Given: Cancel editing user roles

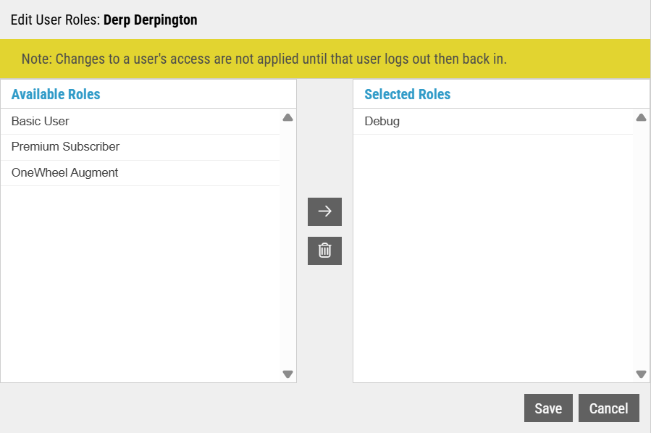Looking at the screenshot, I should coord(609,408).
